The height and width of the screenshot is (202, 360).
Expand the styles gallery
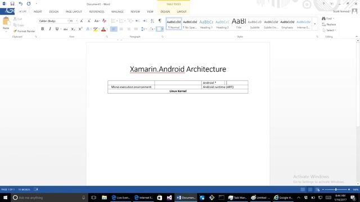(315, 24)
